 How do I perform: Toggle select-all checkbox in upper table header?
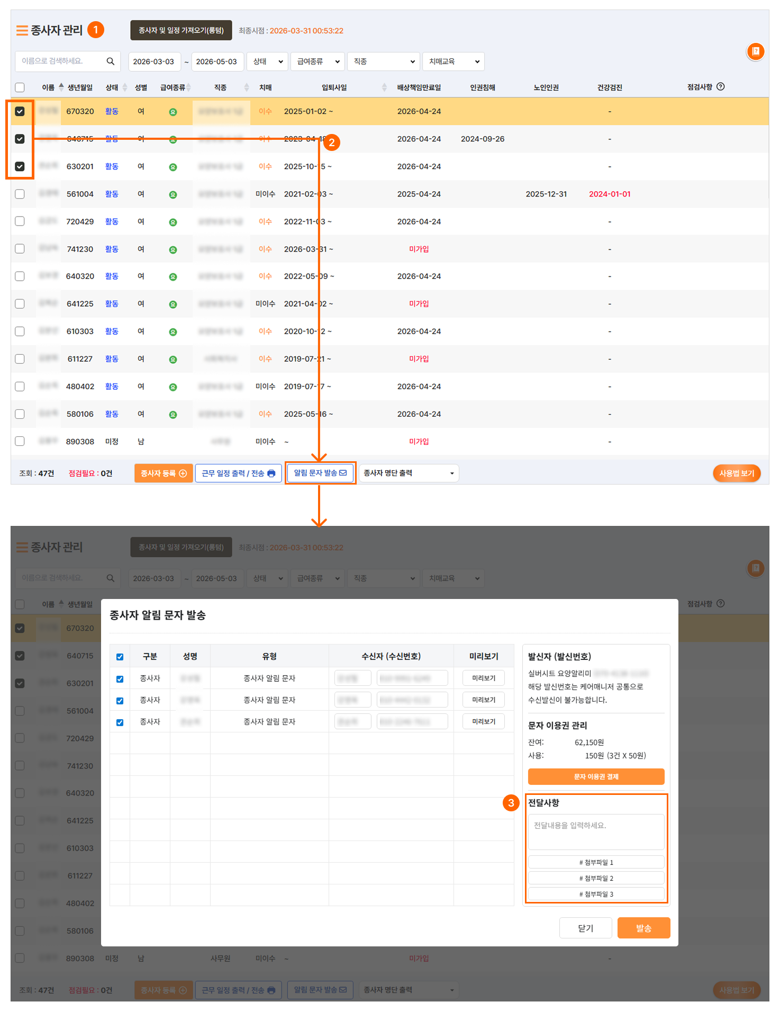pos(20,87)
